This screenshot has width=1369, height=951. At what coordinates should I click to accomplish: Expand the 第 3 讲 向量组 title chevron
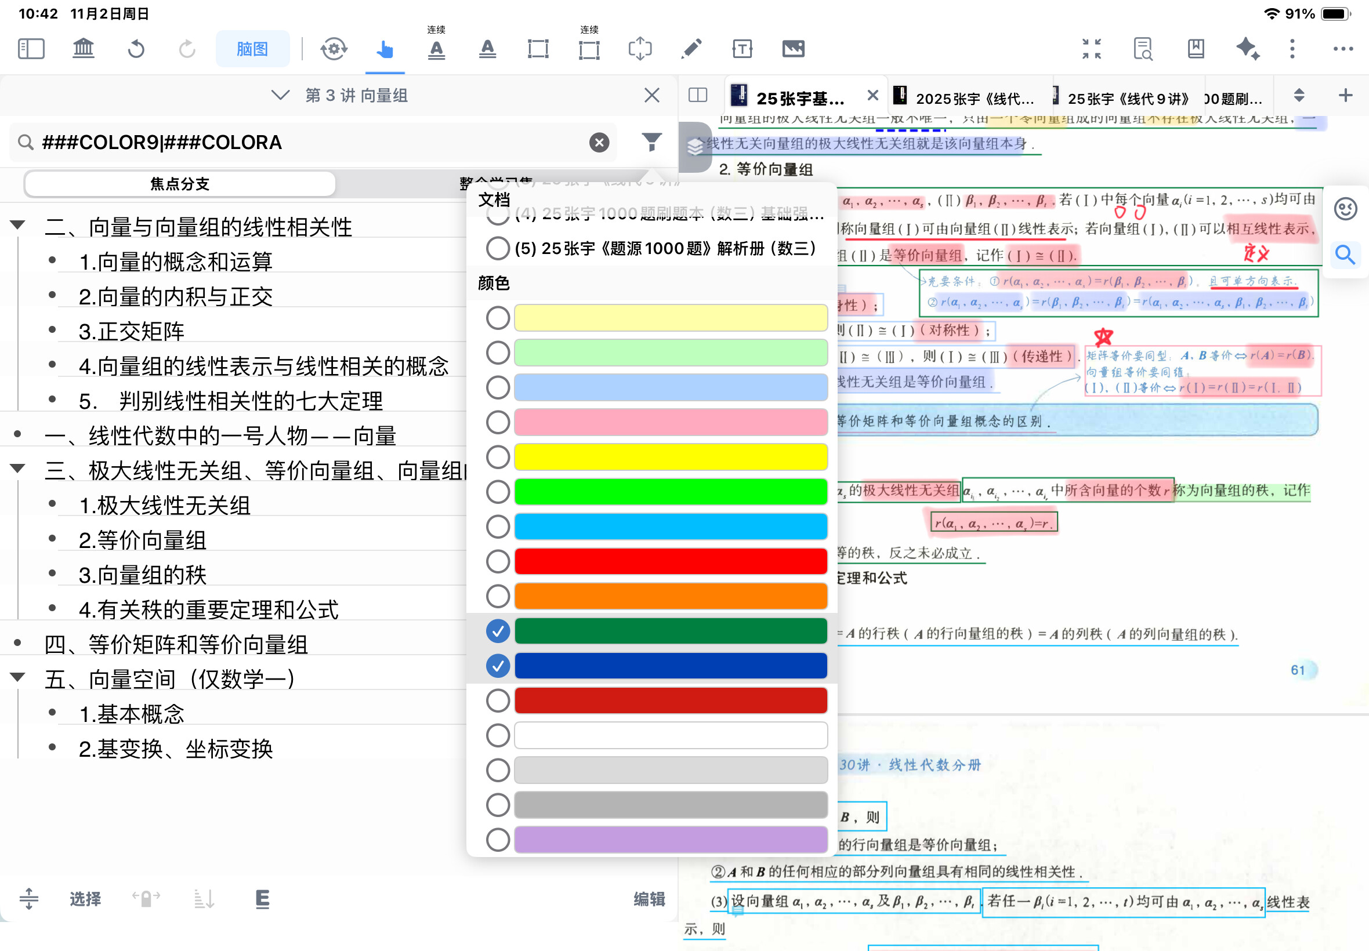tap(280, 95)
